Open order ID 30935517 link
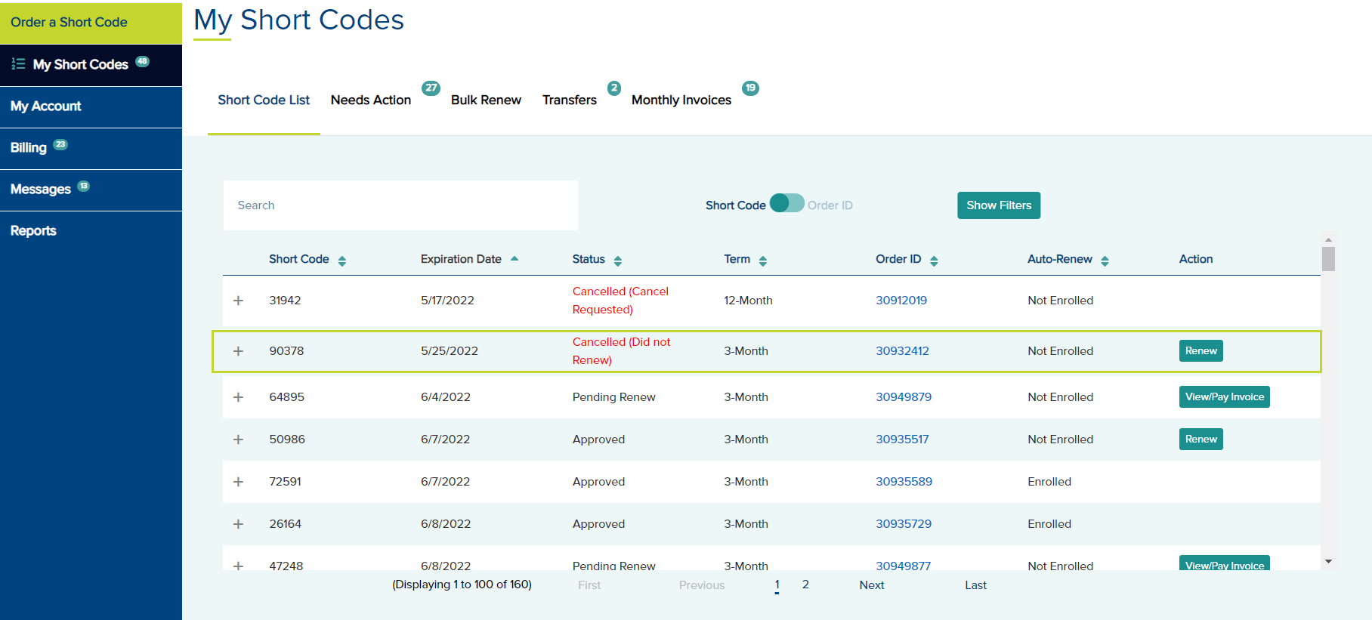 point(902,440)
